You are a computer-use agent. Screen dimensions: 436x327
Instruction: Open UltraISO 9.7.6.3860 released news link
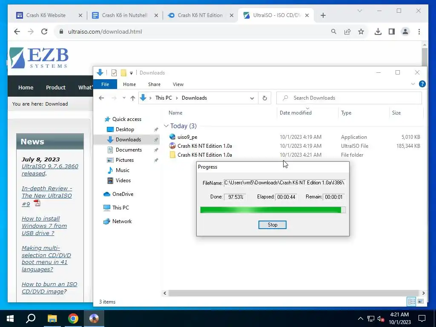(x=50, y=169)
